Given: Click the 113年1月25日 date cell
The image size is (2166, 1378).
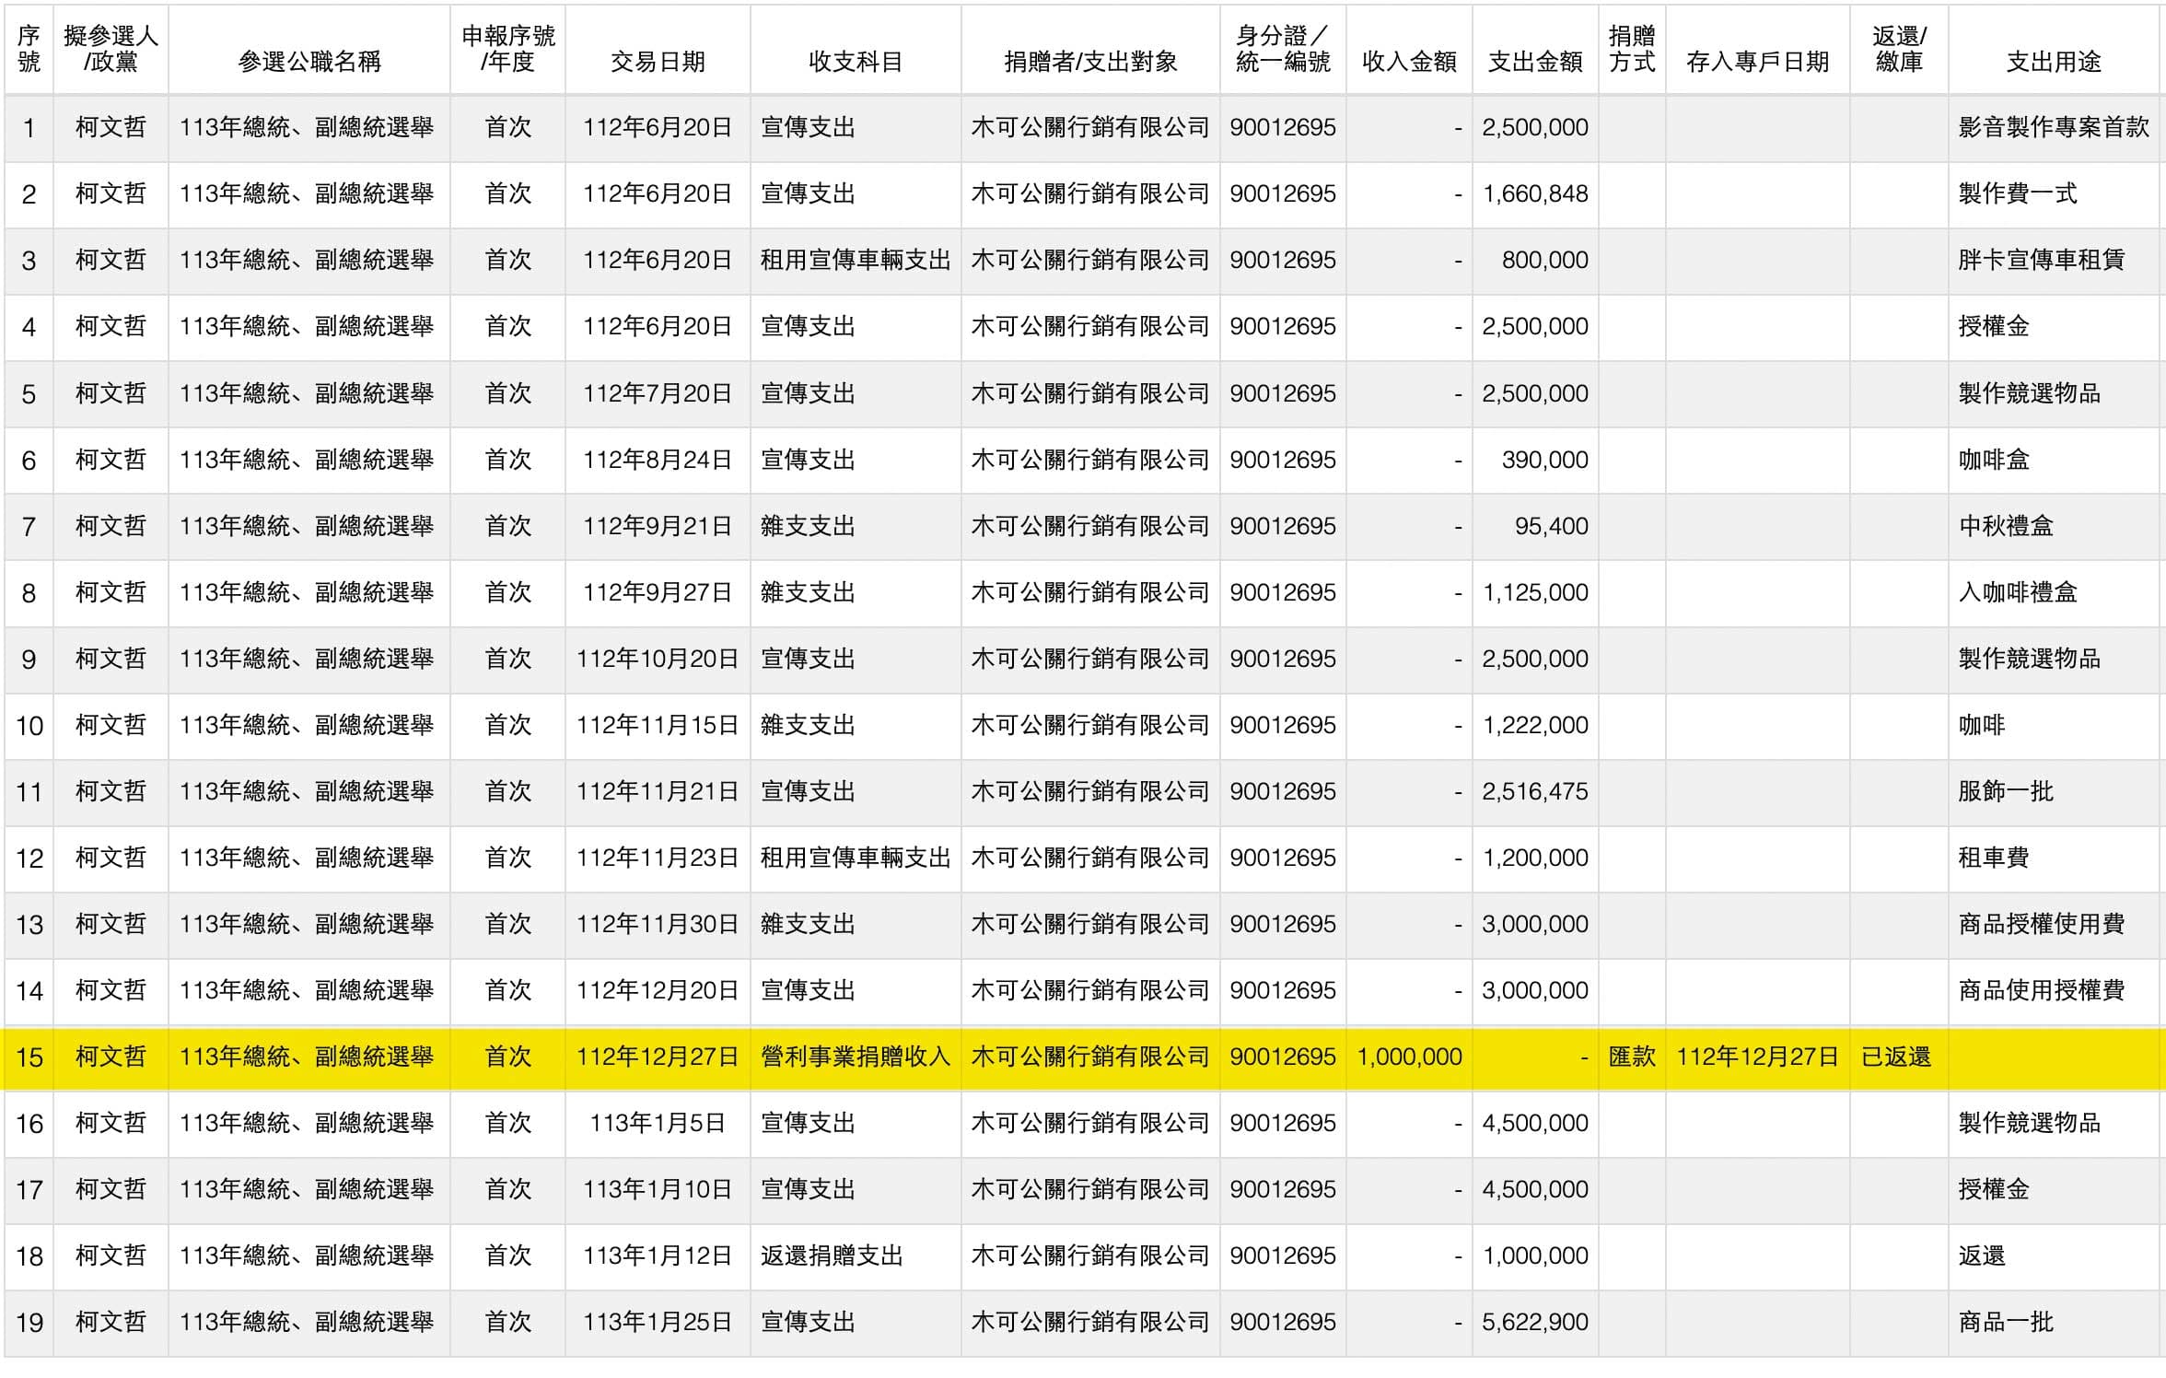Looking at the screenshot, I should (658, 1322).
